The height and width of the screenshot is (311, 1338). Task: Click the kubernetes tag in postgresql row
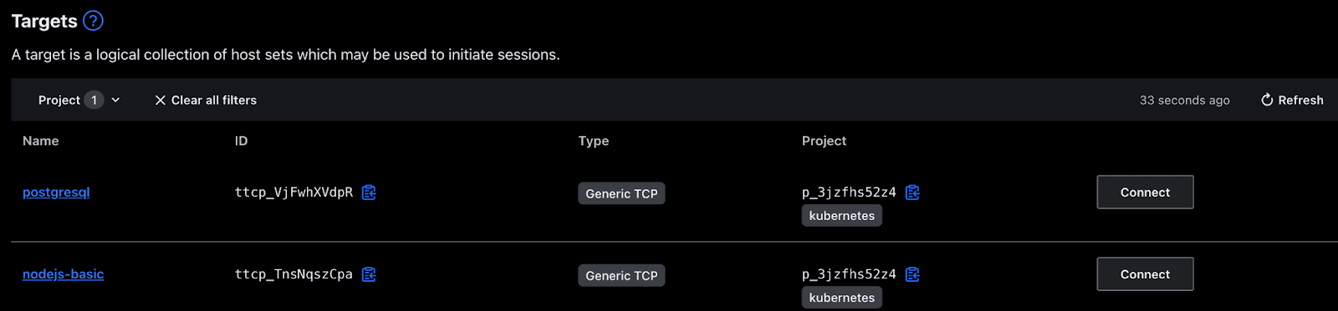841,216
